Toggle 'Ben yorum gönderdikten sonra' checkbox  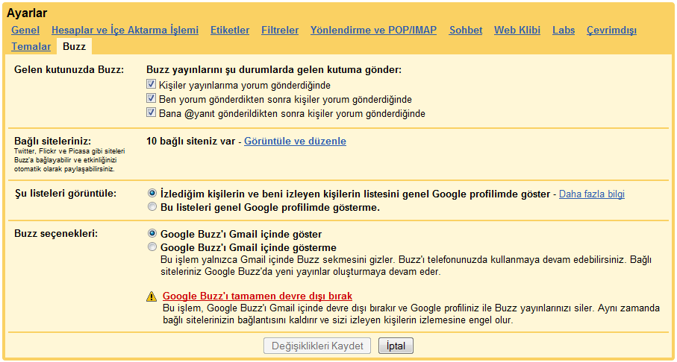pos(151,98)
